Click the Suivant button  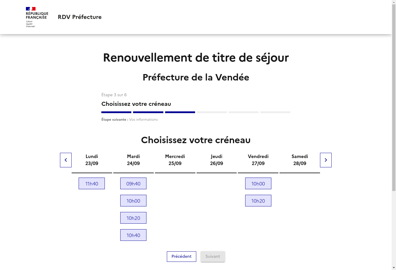pos(213,257)
